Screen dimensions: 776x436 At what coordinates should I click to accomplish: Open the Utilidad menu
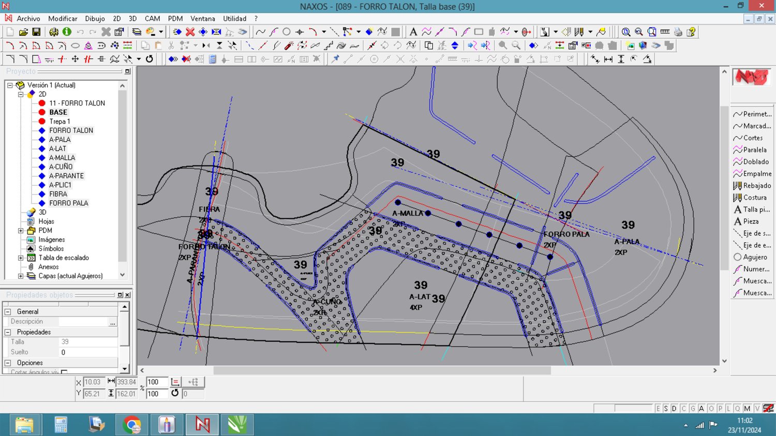(x=234, y=19)
